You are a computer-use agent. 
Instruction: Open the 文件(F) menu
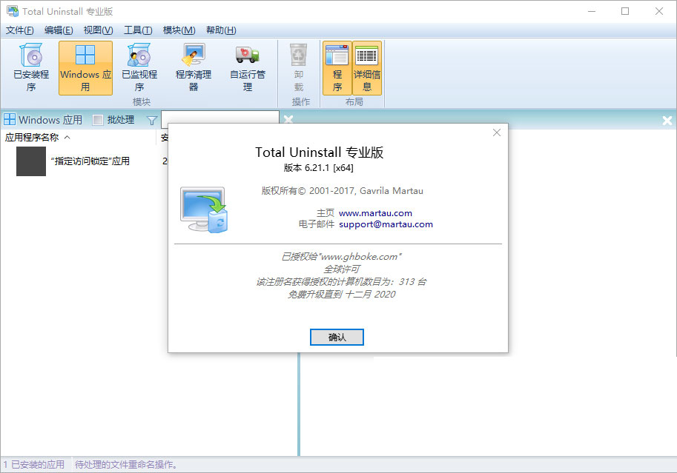[x=20, y=30]
